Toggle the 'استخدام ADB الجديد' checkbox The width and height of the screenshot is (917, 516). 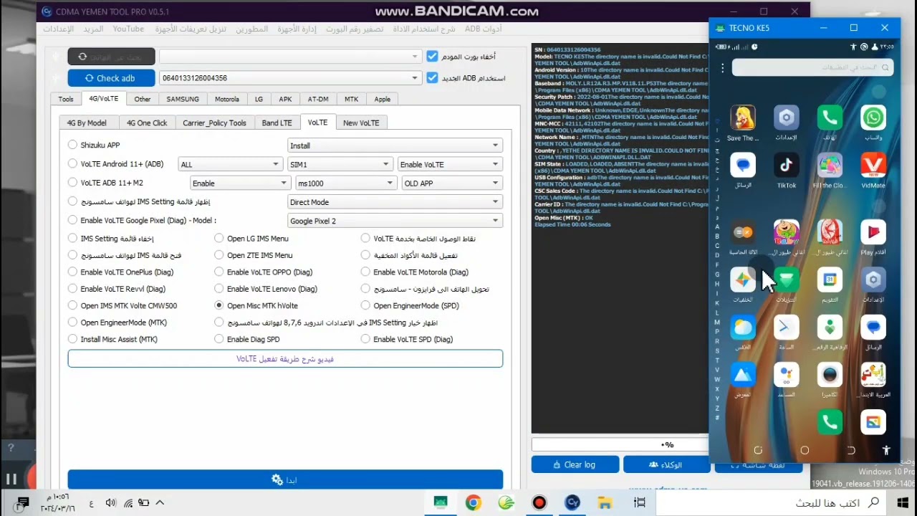[x=432, y=77]
